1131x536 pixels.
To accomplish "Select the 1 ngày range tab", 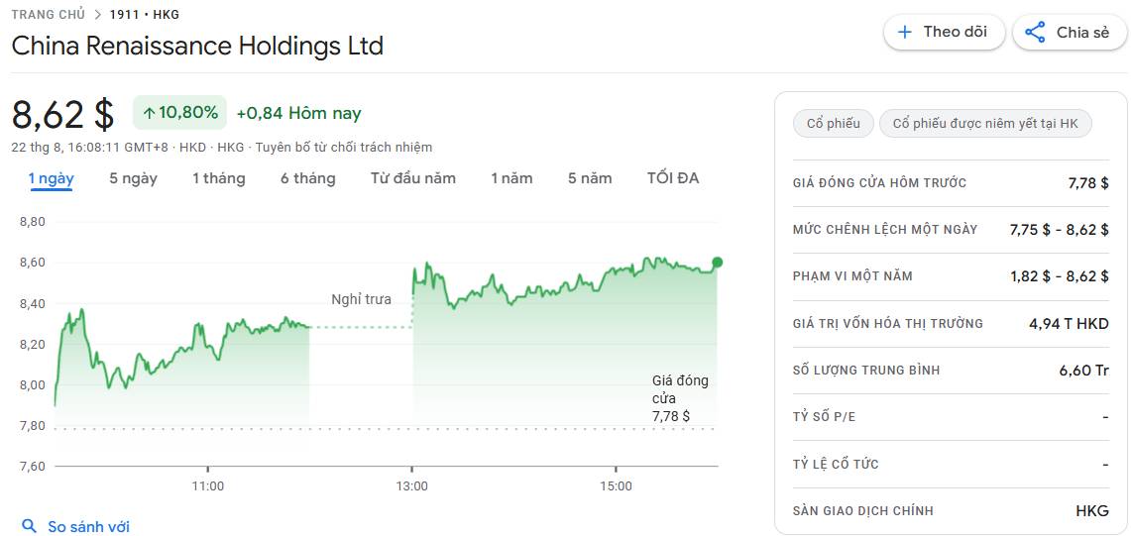I will coord(52,178).
